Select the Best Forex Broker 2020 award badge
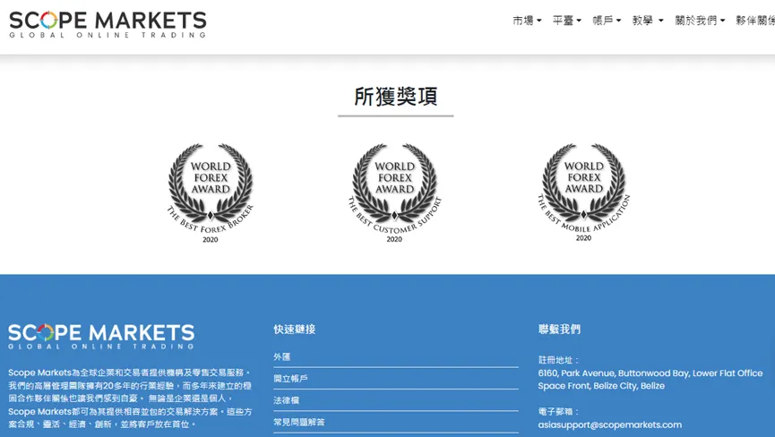Viewport: 775px width, 437px height. (211, 193)
